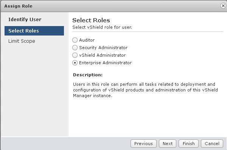The height and width of the screenshot is (150, 227).
Task: Click the Select Roles page heading
Action: pyautogui.click(x=91, y=20)
